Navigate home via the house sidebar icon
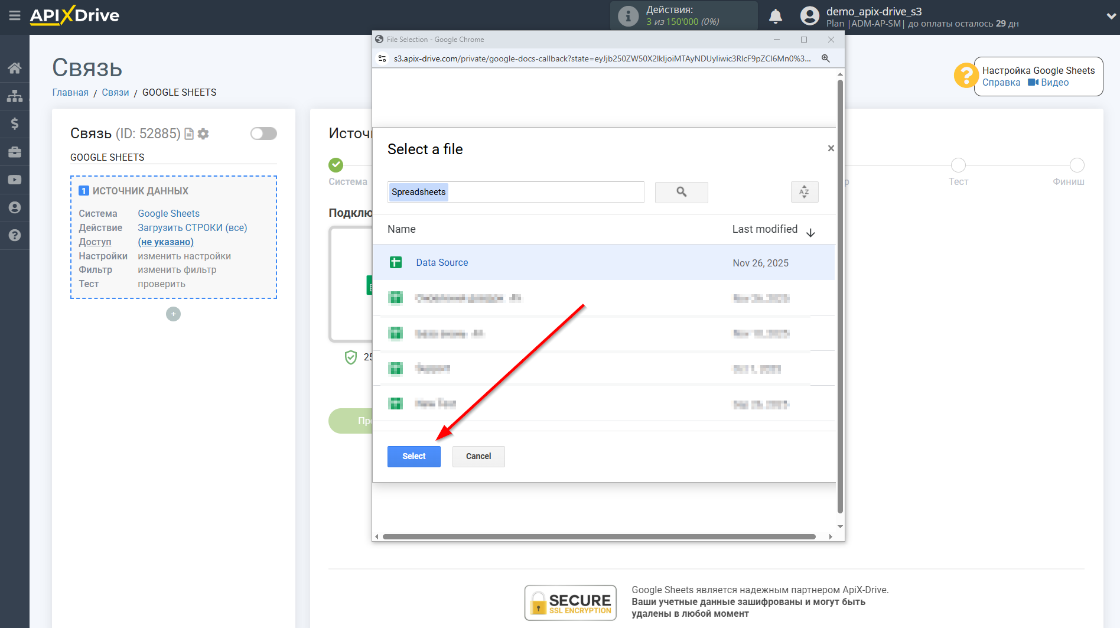The height and width of the screenshot is (628, 1120). 15,67
